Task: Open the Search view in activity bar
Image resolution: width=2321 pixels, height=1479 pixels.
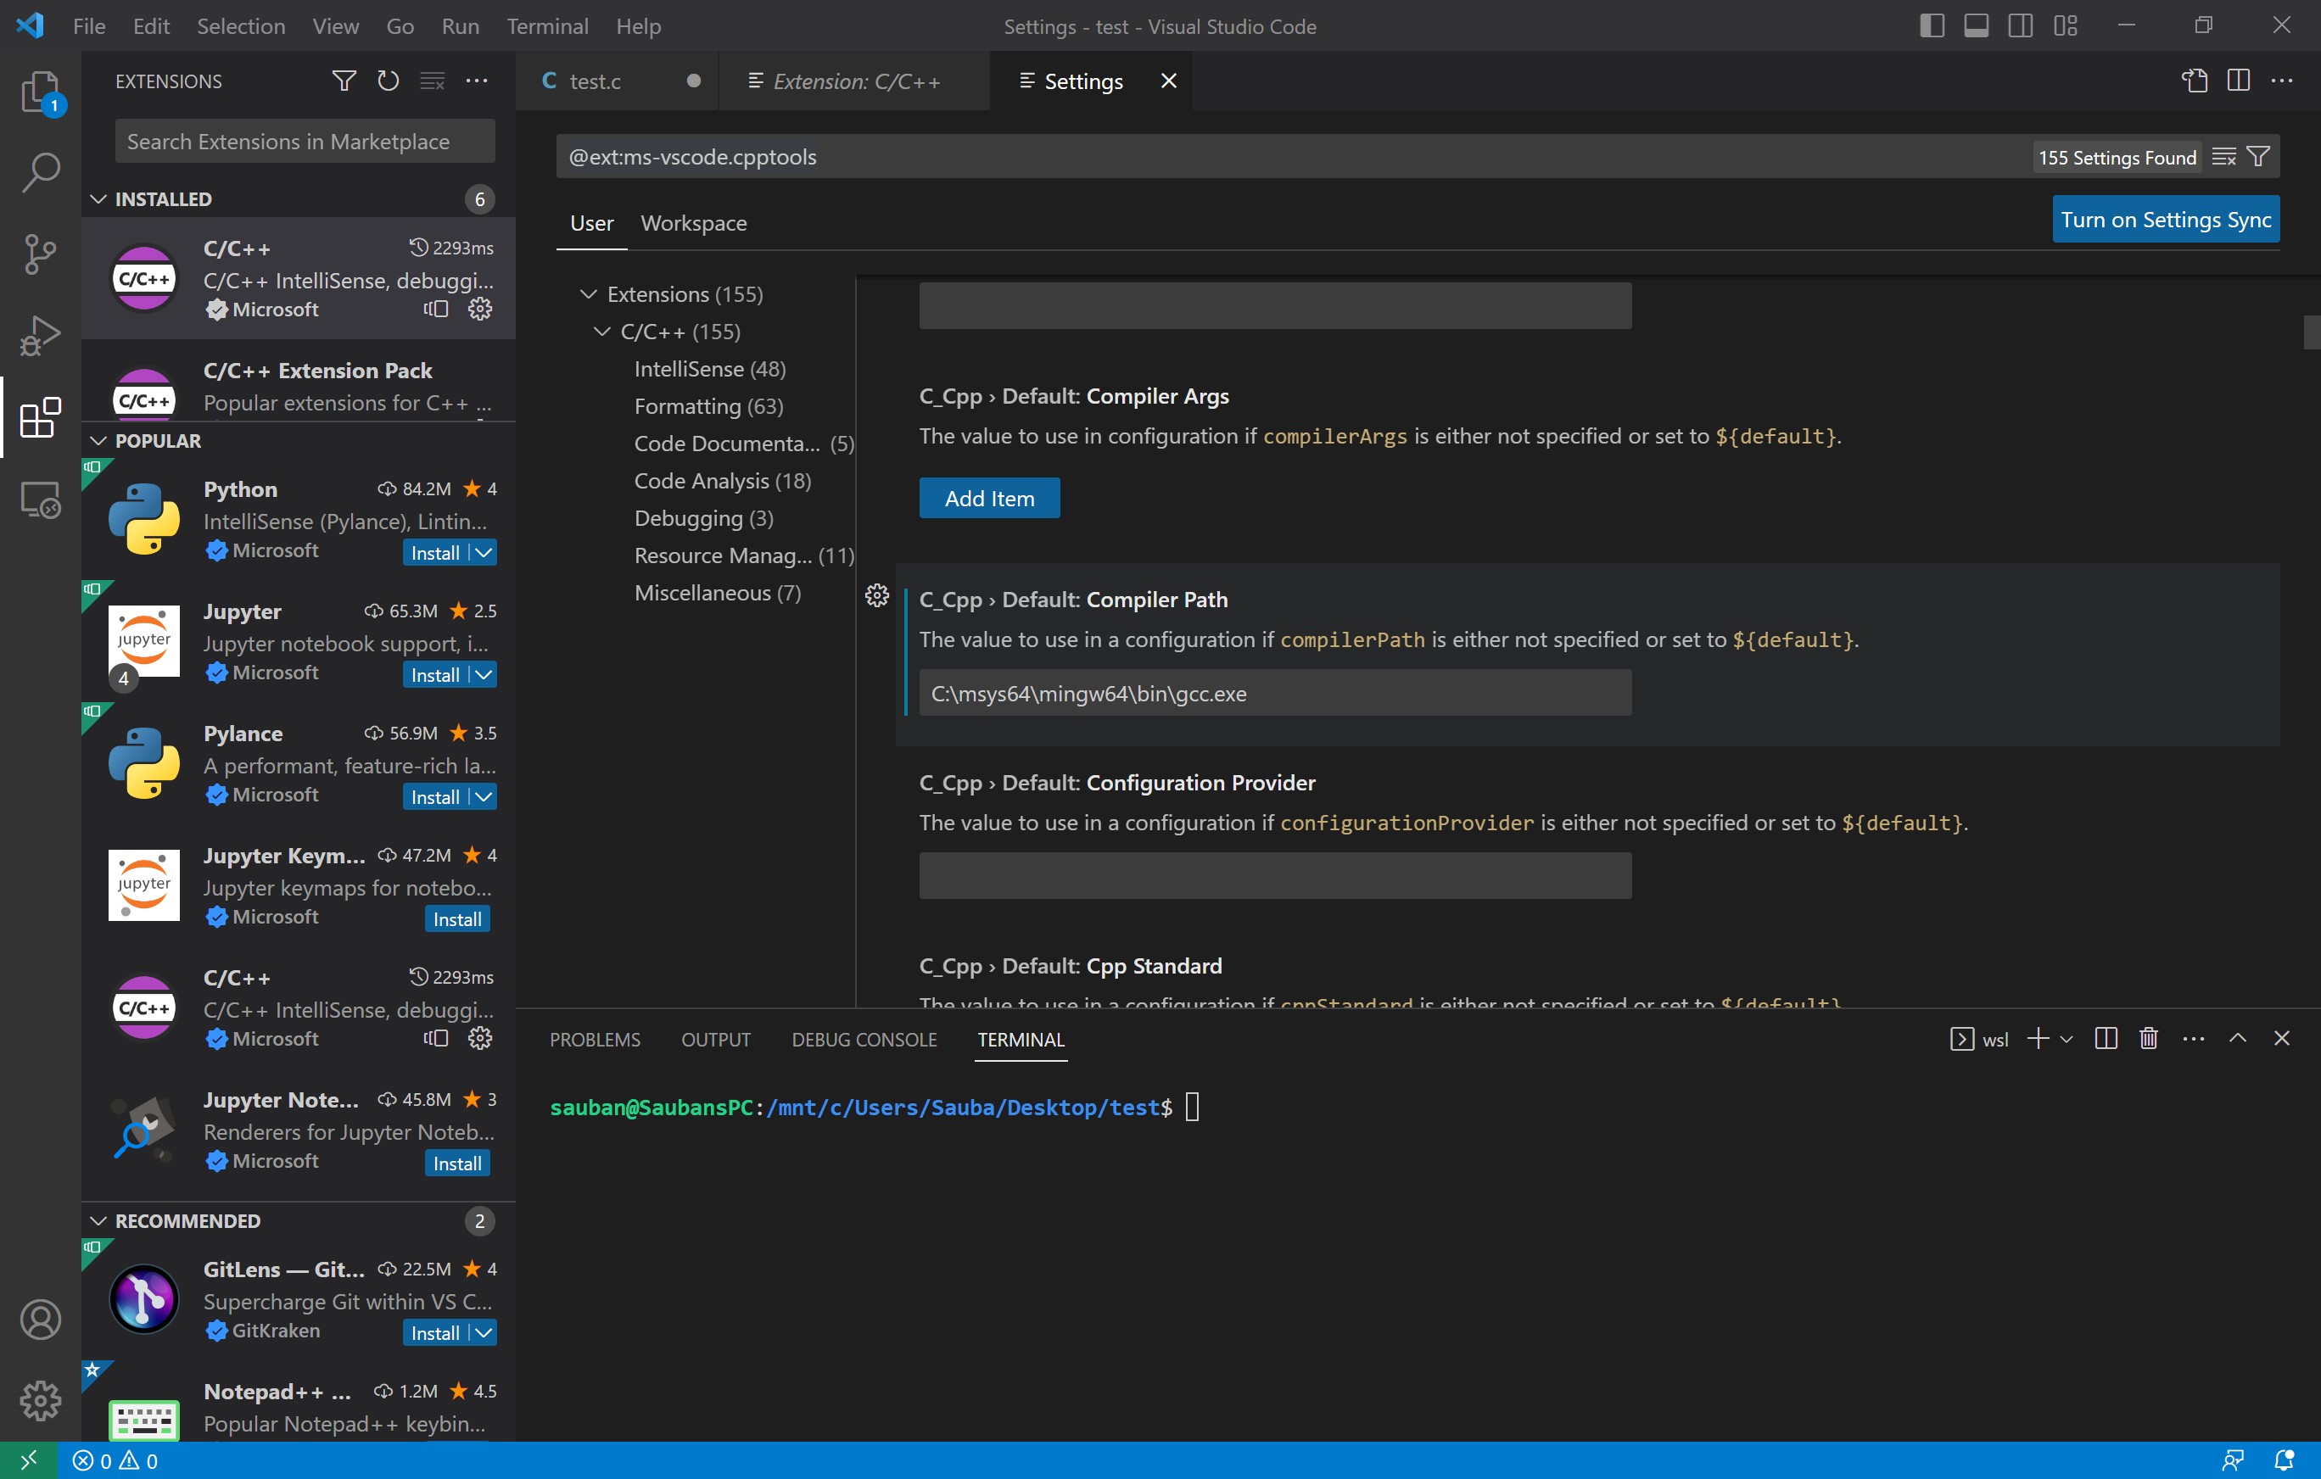Action: click(41, 172)
